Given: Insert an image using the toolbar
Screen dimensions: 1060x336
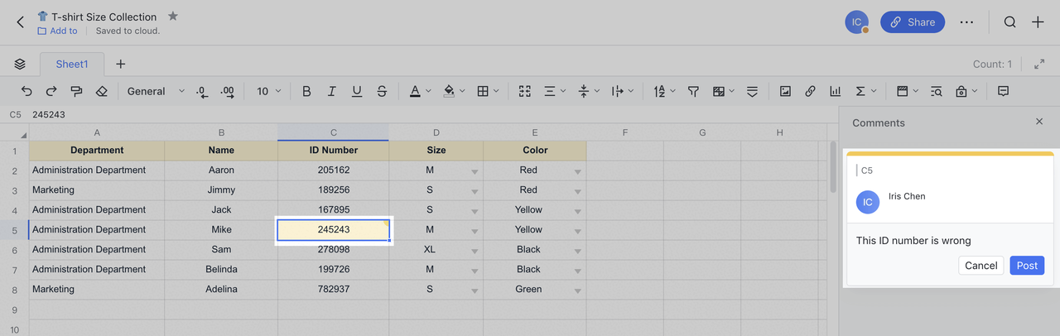Looking at the screenshot, I should click(785, 91).
